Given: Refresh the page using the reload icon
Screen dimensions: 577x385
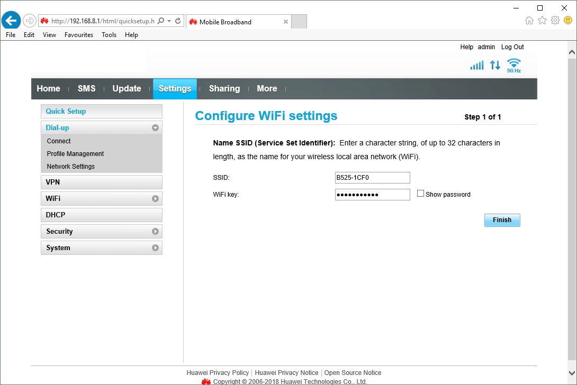Looking at the screenshot, I should (x=178, y=21).
